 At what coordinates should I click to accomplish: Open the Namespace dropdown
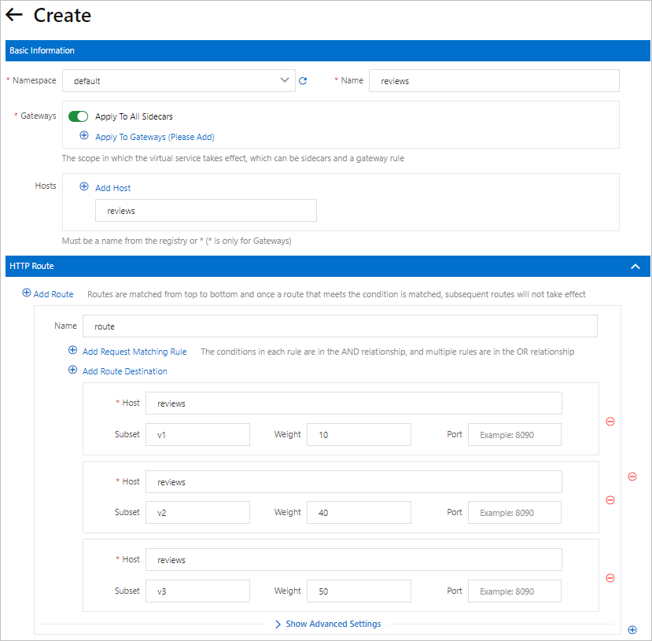[179, 81]
